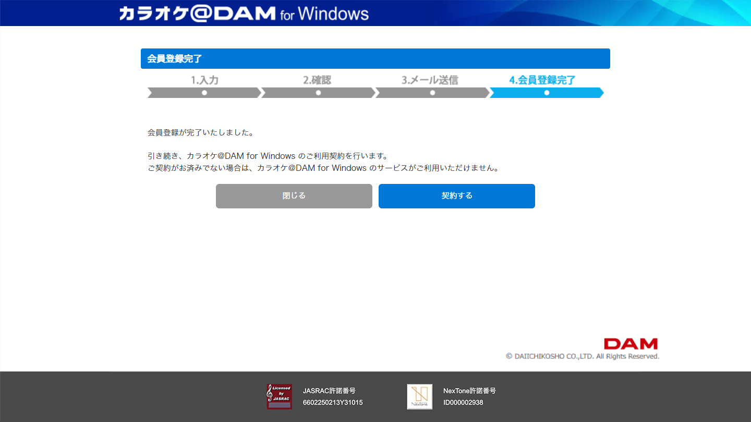Viewport: 751px width, 422px height.
Task: Select step 4.会員登録完了 in progress bar
Action: pos(546,86)
